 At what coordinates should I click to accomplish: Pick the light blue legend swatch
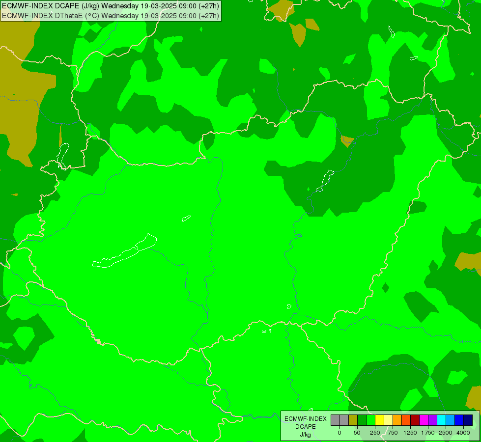tap(451, 420)
